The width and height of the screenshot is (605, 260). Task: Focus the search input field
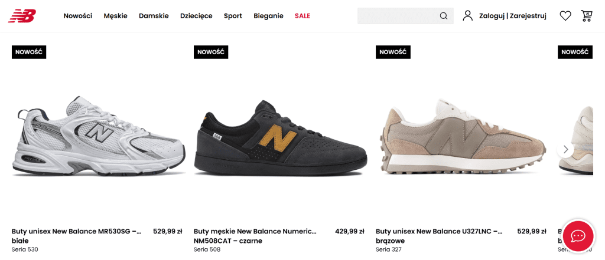click(x=397, y=16)
